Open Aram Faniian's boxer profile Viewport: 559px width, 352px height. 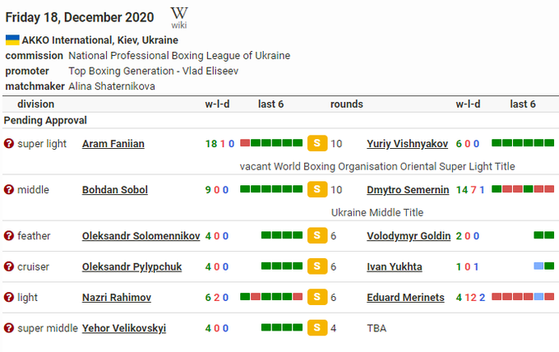click(113, 144)
